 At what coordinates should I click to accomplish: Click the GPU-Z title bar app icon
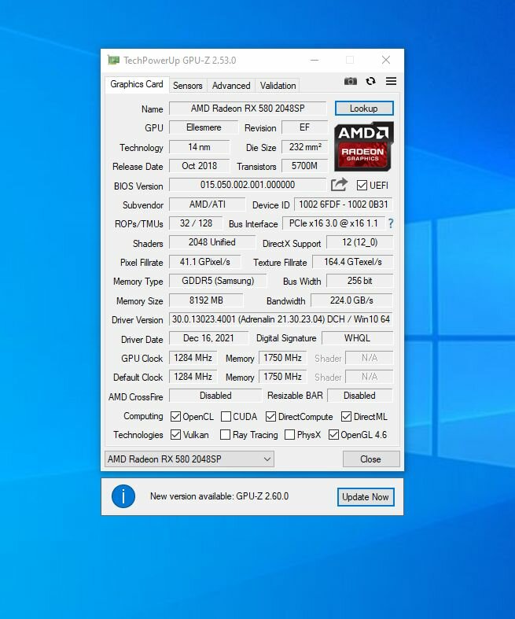[114, 61]
